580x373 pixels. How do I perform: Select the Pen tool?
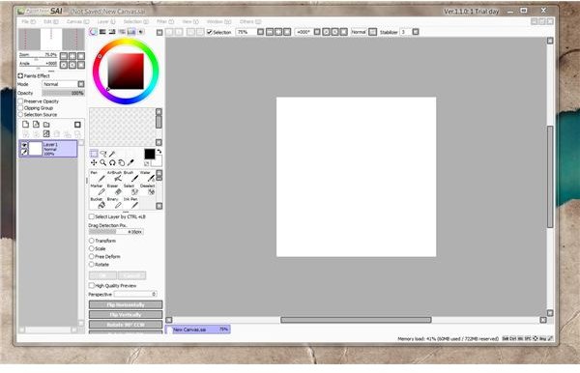pyautogui.click(x=98, y=176)
